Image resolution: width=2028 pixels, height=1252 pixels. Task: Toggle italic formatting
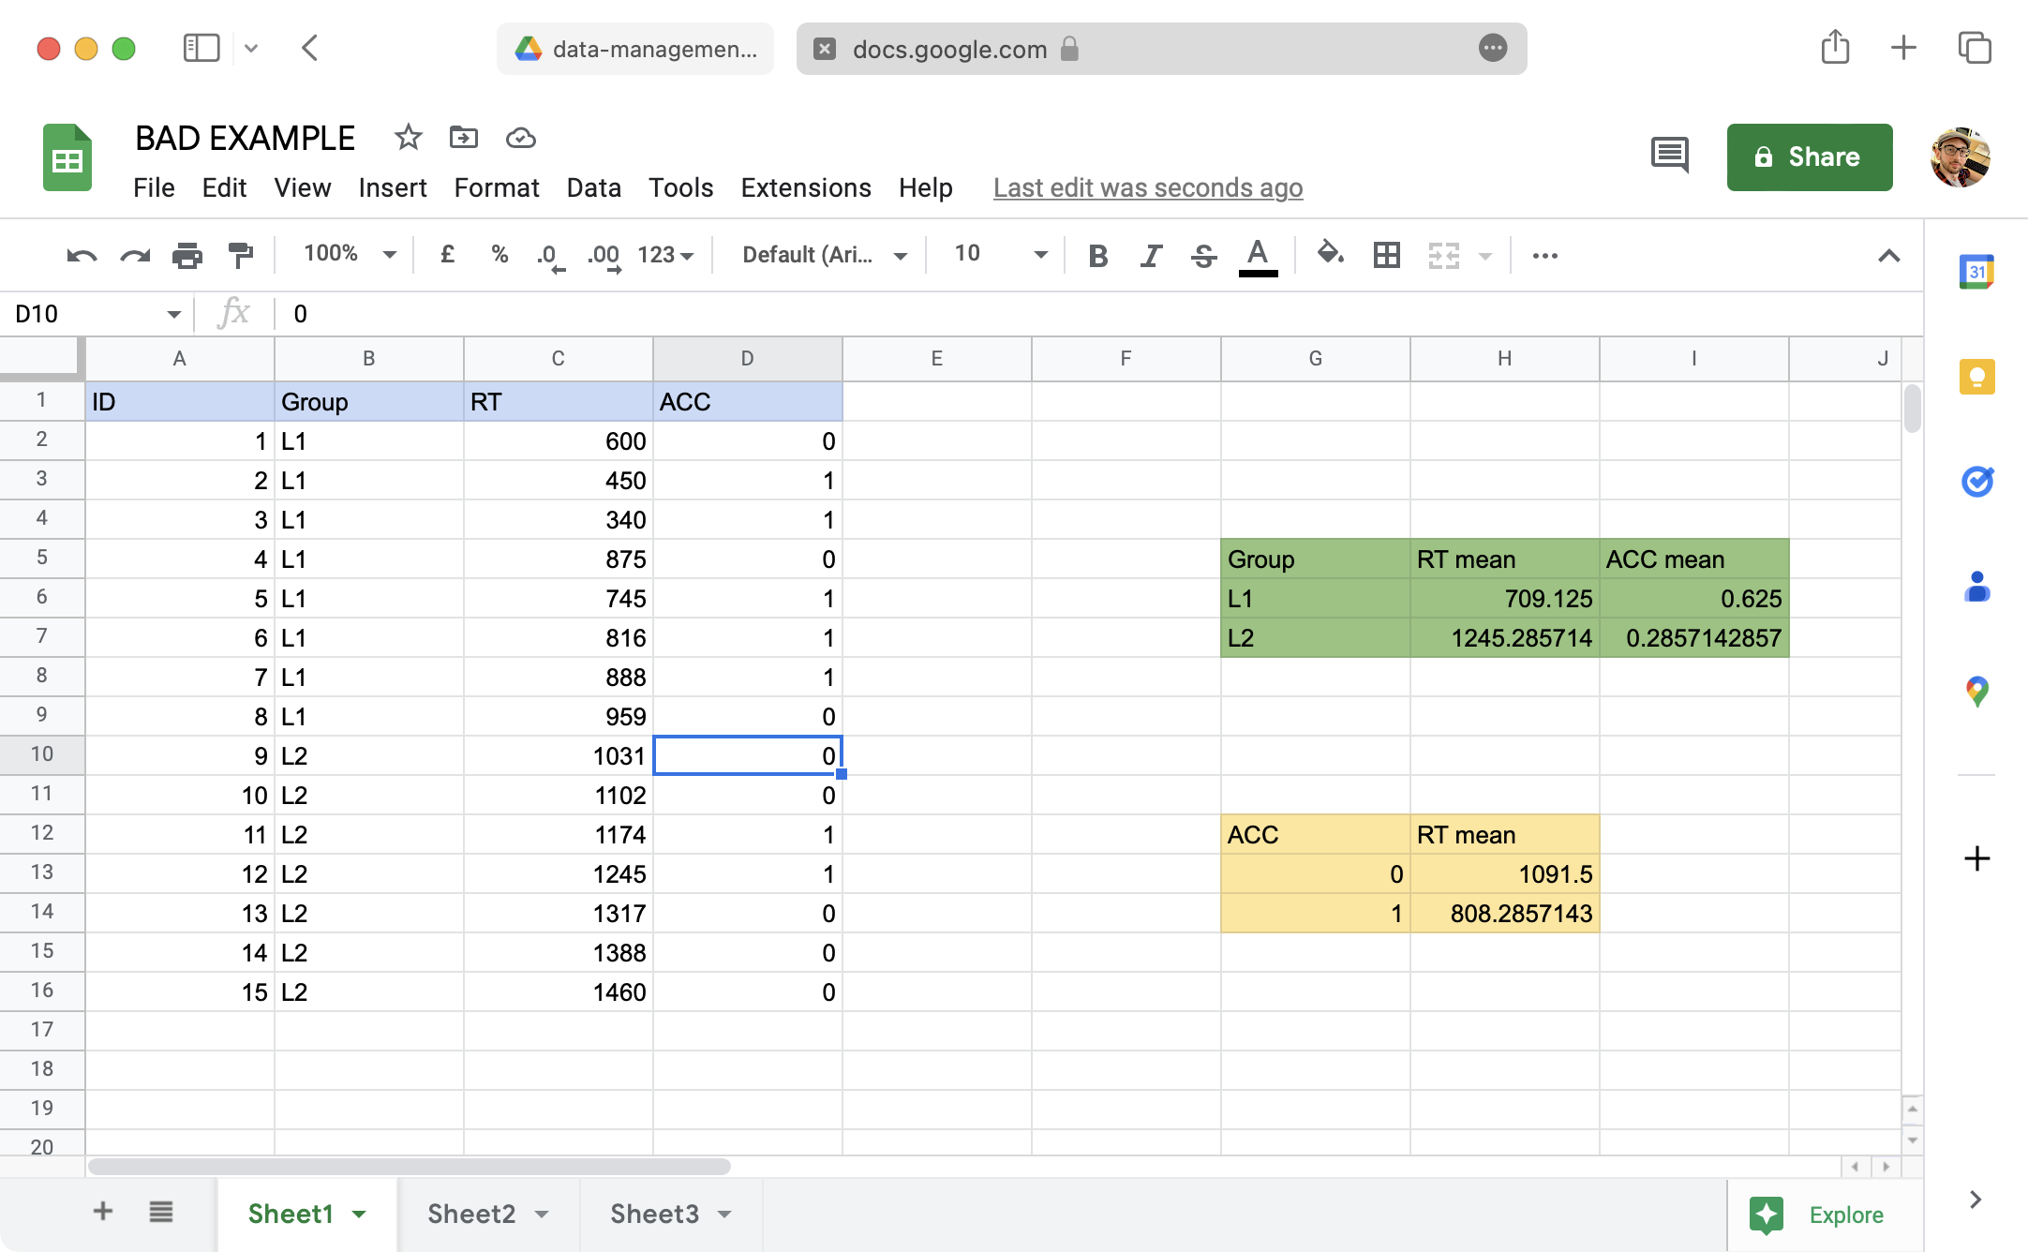(1151, 255)
